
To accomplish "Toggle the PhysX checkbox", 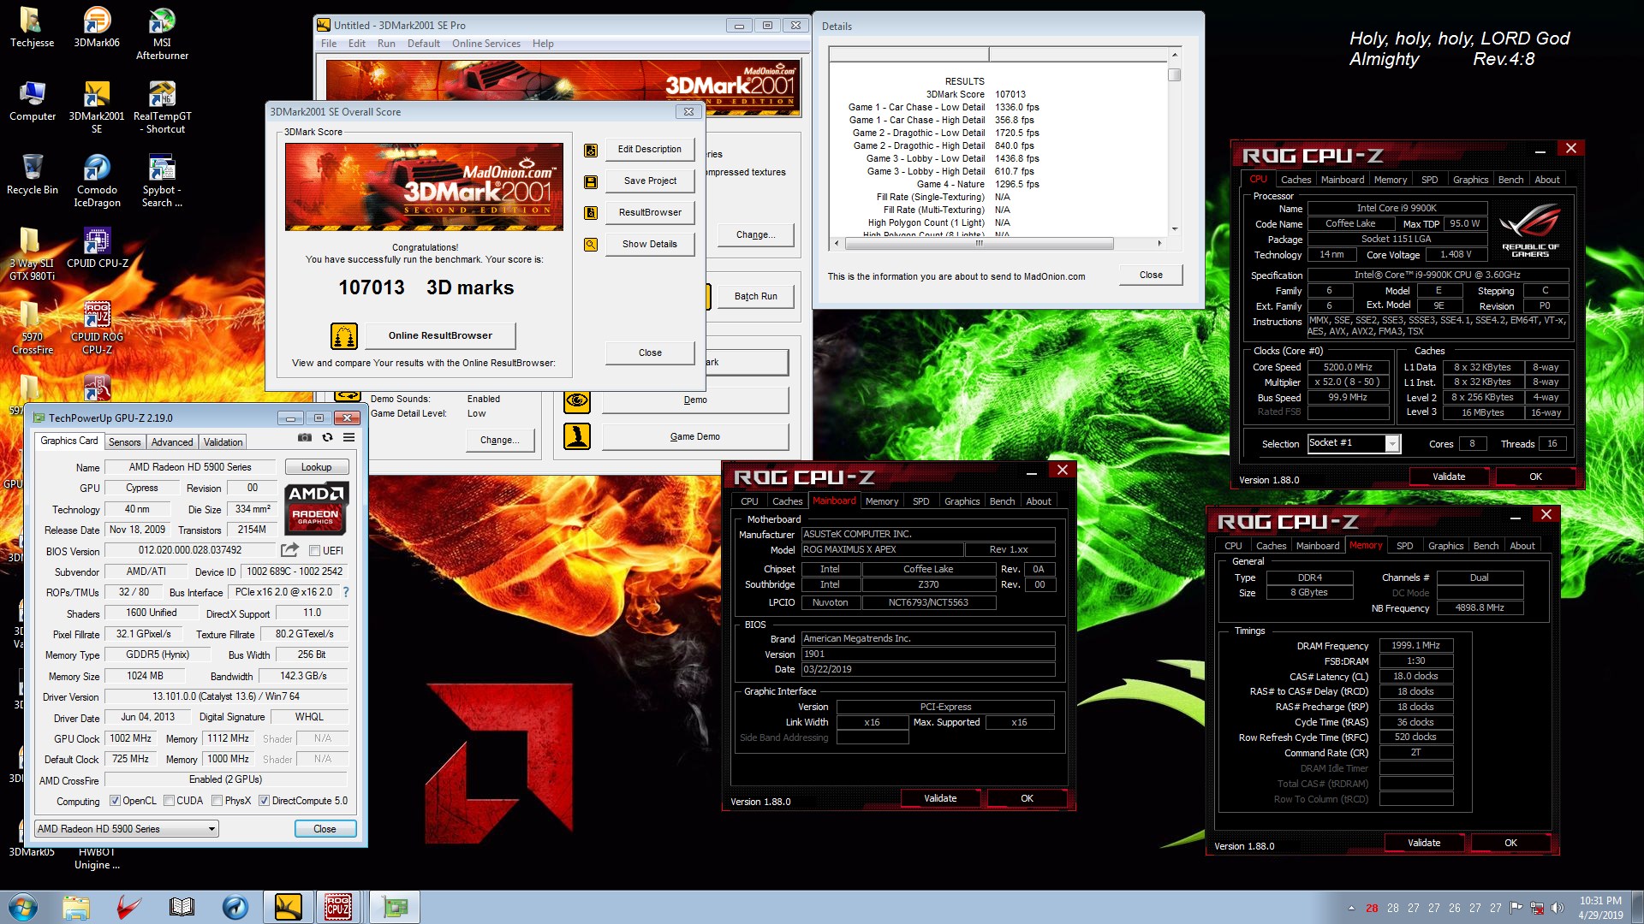I will coord(217,801).
